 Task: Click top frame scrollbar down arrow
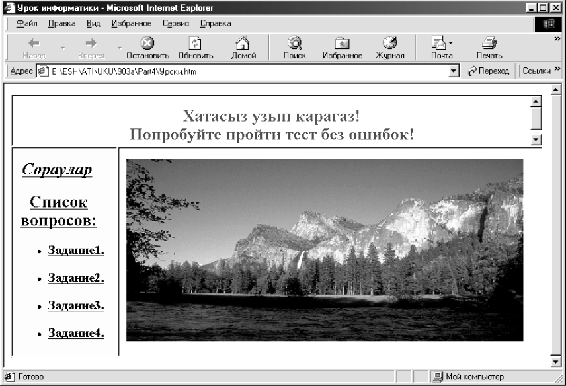536,139
